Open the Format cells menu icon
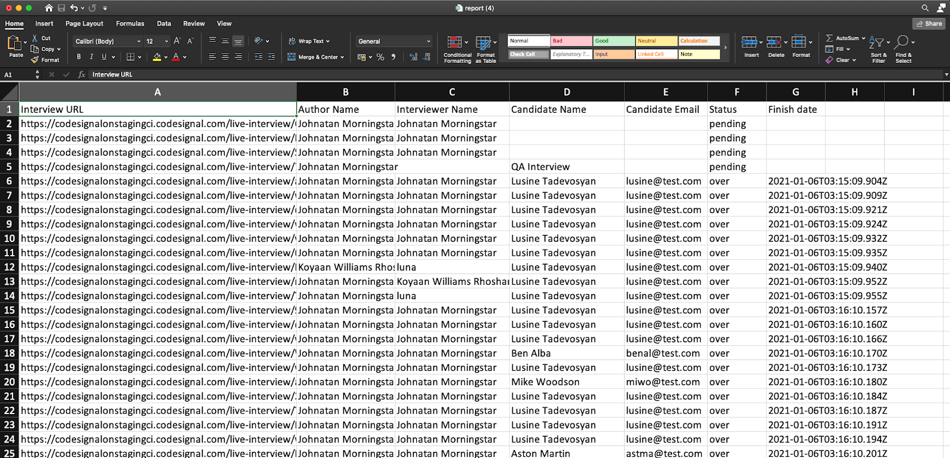This screenshot has width=950, height=458. [799, 42]
